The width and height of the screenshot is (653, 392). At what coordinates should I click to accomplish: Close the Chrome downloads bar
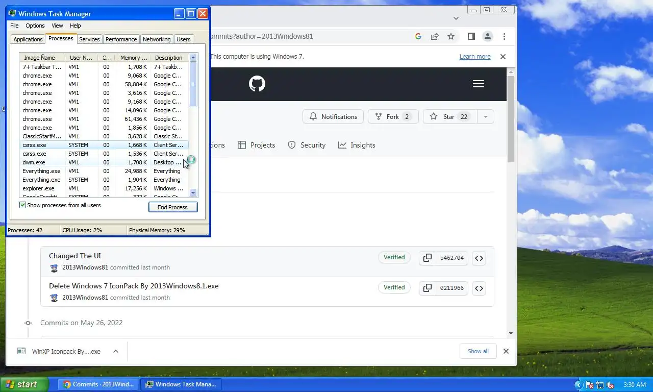(x=506, y=351)
